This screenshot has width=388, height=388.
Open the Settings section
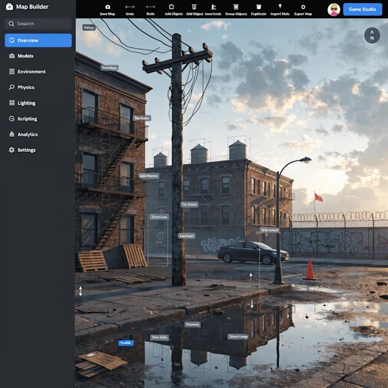pos(38,150)
